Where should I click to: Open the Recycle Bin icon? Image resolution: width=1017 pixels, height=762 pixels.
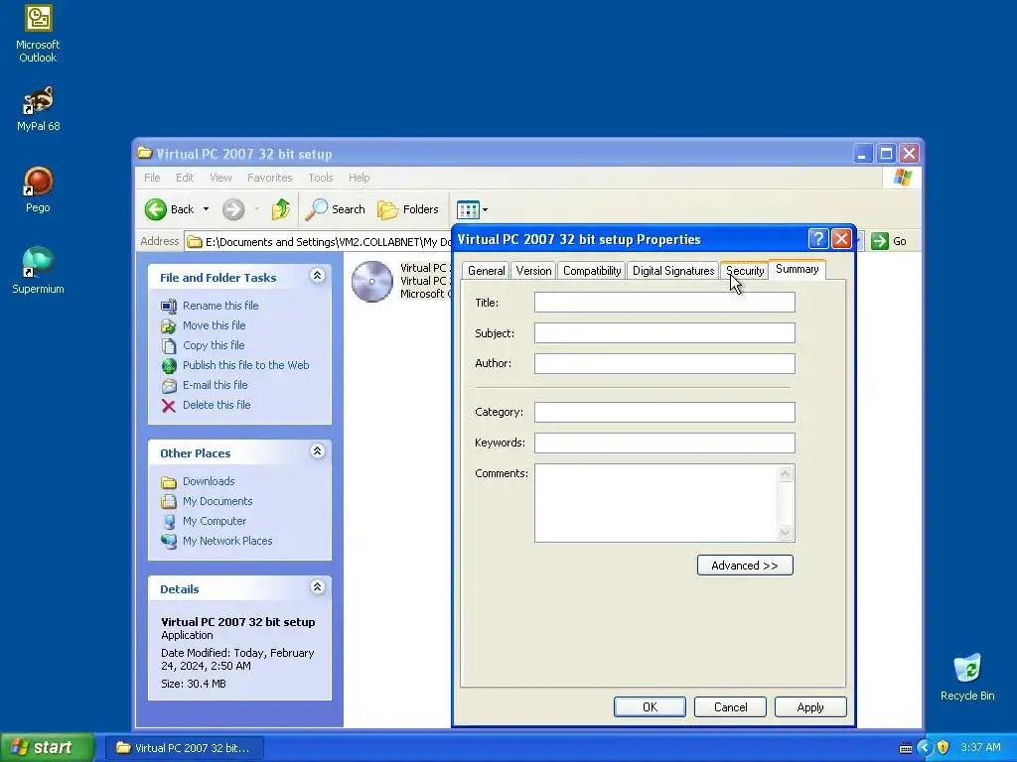point(967,677)
